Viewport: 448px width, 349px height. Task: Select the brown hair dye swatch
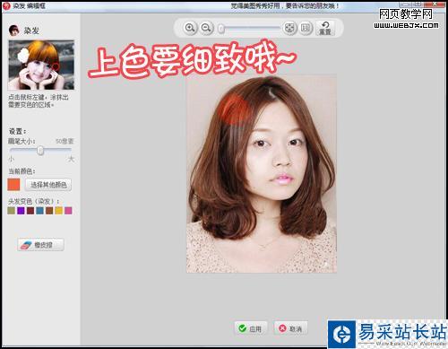pyautogui.click(x=49, y=211)
